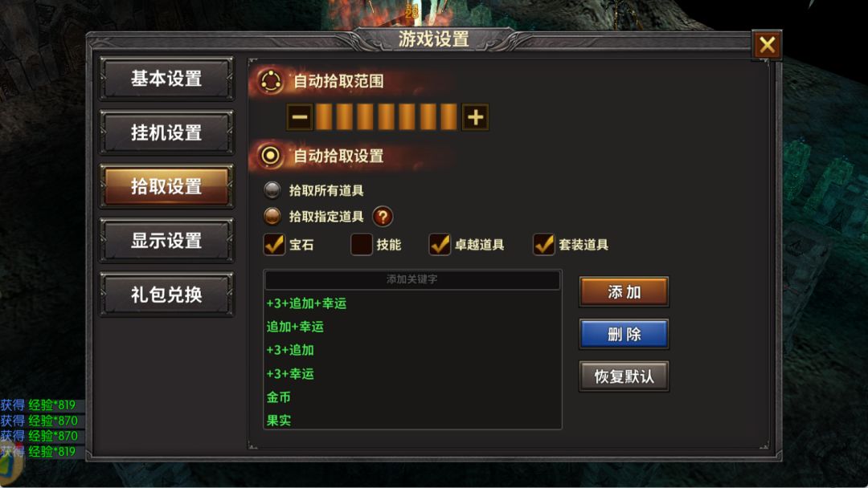Open the 显示设置 tab
This screenshot has height=488, width=868.
pyautogui.click(x=166, y=241)
